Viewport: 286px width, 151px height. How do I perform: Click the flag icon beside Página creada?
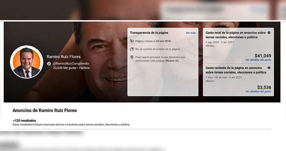pyautogui.click(x=132, y=41)
